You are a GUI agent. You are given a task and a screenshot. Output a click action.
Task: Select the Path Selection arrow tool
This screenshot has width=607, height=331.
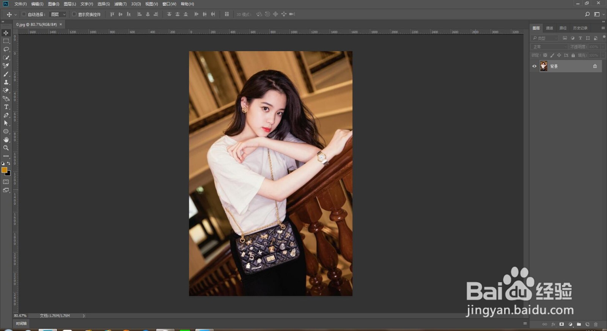click(6, 123)
